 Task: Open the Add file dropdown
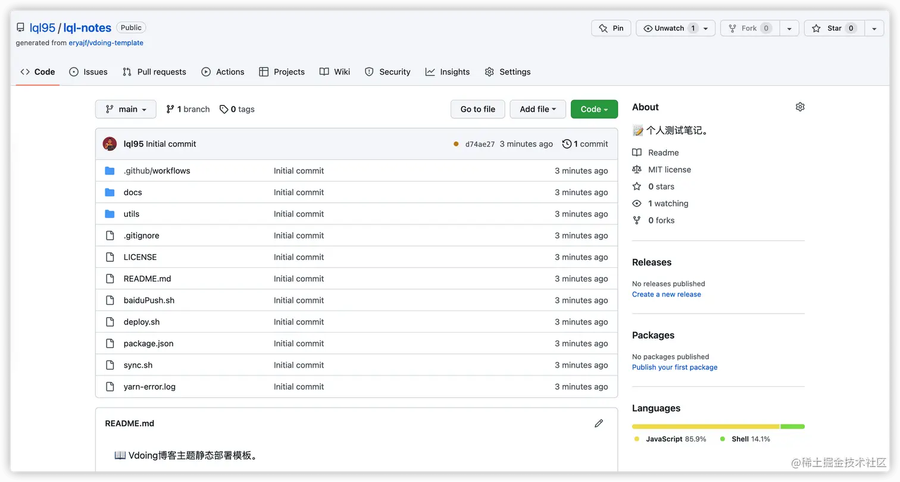(x=537, y=109)
